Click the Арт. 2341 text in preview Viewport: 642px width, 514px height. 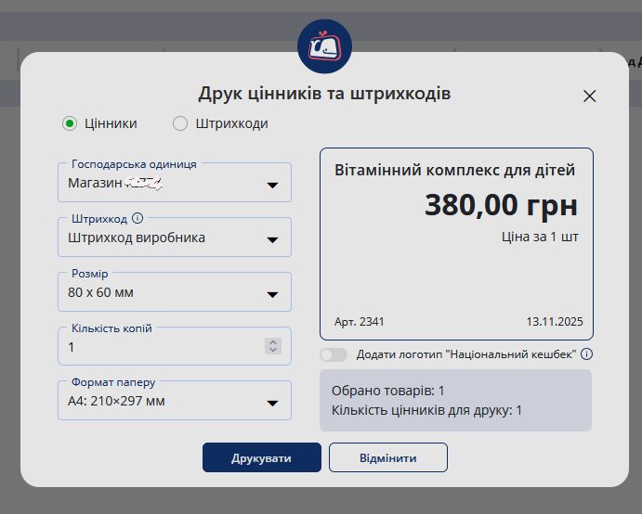tap(359, 322)
